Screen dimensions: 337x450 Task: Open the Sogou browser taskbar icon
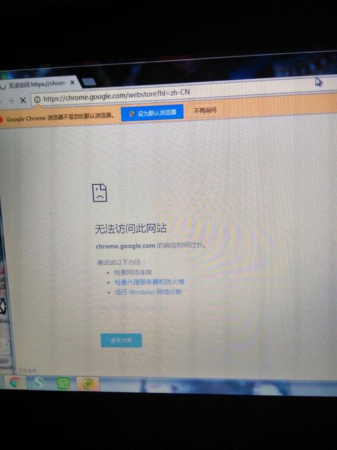pyautogui.click(x=38, y=383)
